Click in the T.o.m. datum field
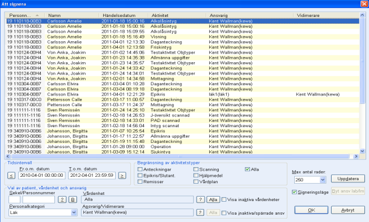 (92, 175)
